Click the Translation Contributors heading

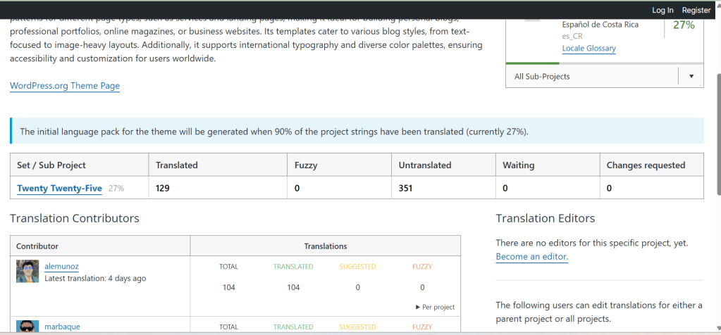coord(75,218)
